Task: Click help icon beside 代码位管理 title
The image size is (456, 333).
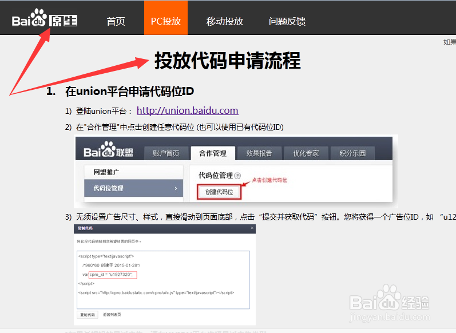Action: (237, 176)
